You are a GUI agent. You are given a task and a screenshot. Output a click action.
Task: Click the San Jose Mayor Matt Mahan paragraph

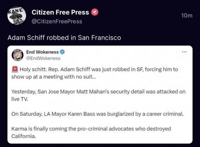point(99,95)
